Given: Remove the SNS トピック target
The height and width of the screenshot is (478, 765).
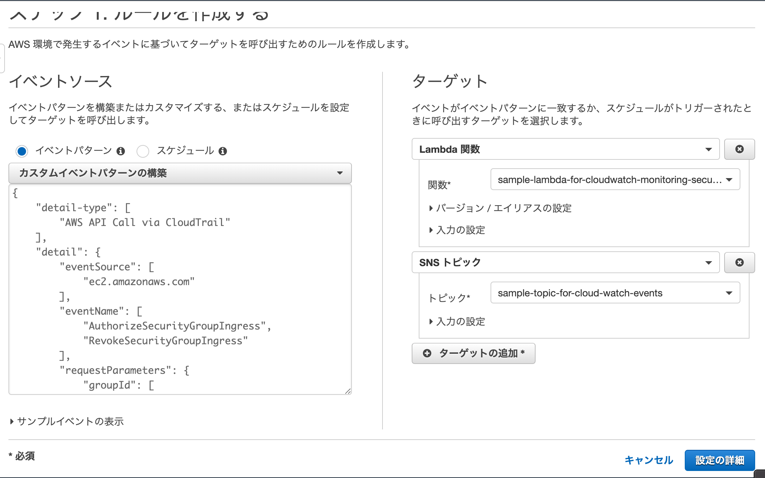Looking at the screenshot, I should click(x=739, y=263).
